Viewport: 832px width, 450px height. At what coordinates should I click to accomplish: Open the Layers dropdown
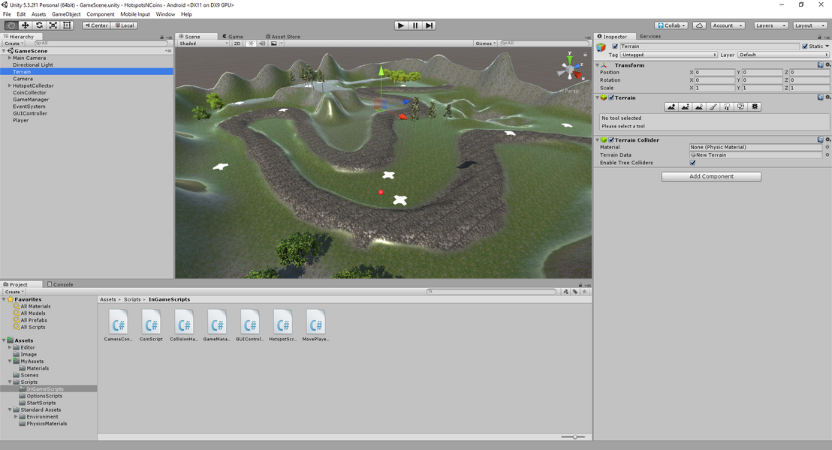[770, 25]
